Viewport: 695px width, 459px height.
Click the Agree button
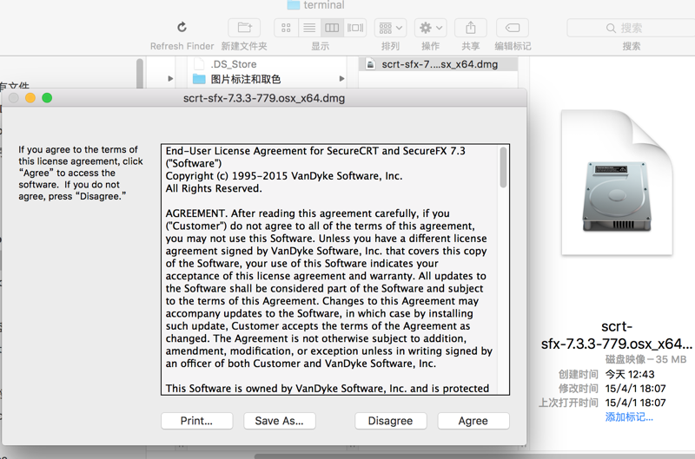click(x=473, y=421)
